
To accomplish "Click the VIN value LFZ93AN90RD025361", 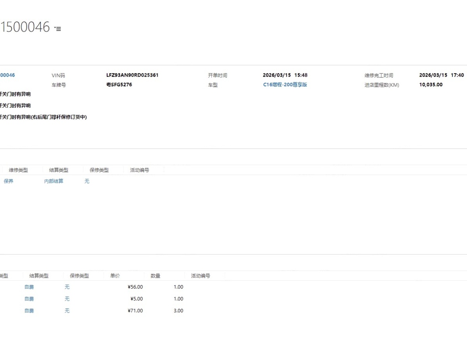I will [132, 75].
